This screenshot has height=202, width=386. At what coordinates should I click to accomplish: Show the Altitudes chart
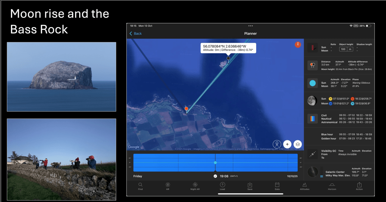304,186
